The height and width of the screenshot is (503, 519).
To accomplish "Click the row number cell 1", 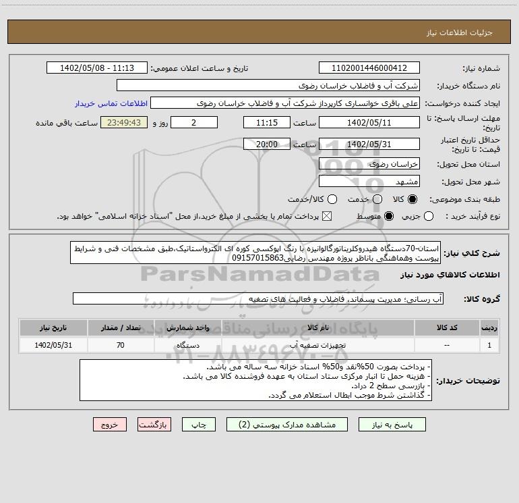I will (x=489, y=345).
